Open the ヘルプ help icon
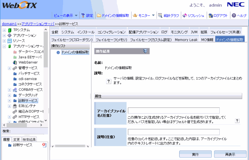 pos(234,15)
